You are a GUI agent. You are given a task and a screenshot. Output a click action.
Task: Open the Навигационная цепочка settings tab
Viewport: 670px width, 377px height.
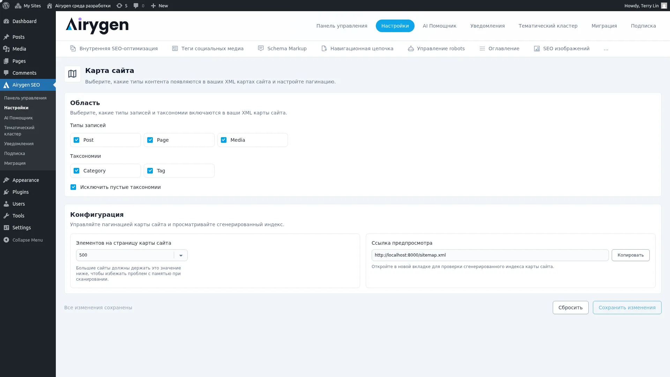click(x=357, y=49)
